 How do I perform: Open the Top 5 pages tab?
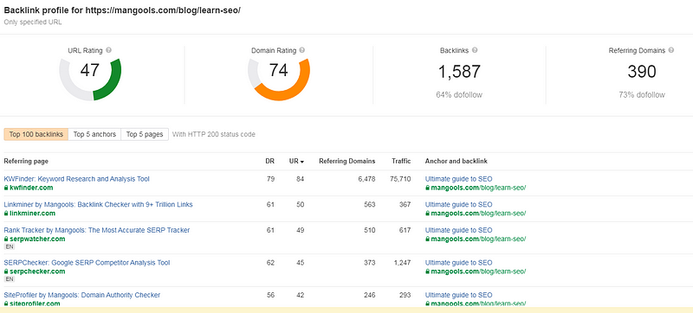[145, 135]
